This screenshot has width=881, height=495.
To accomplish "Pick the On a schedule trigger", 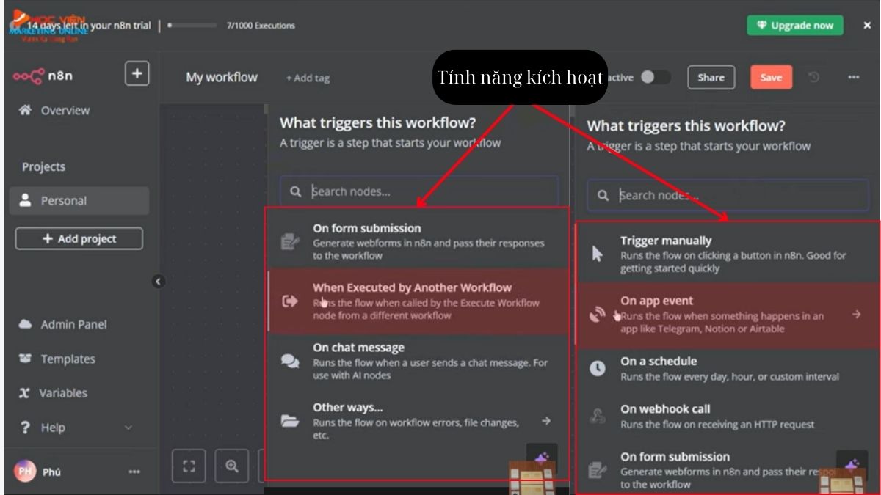I will click(x=728, y=368).
